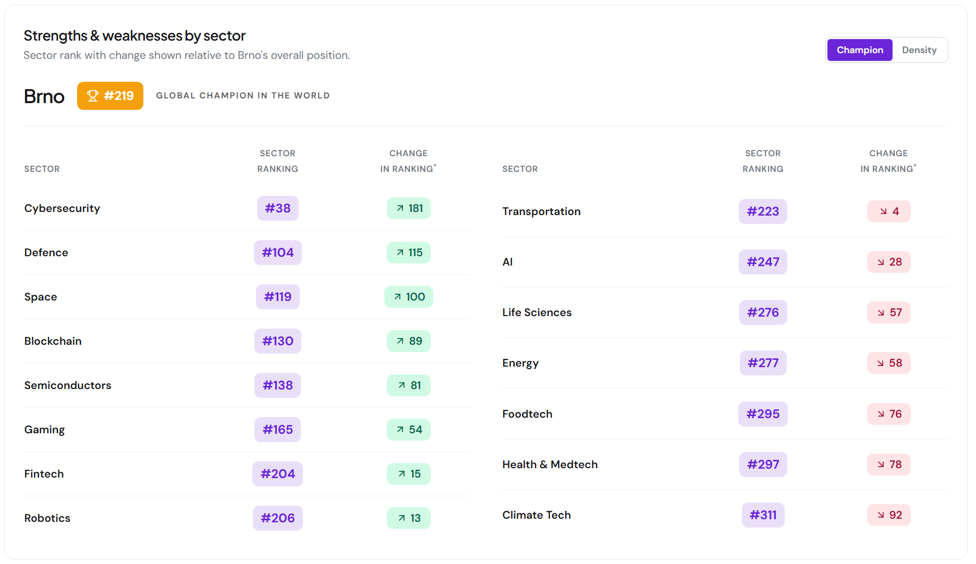Select the Space sector name
976x564 pixels.
pos(41,297)
